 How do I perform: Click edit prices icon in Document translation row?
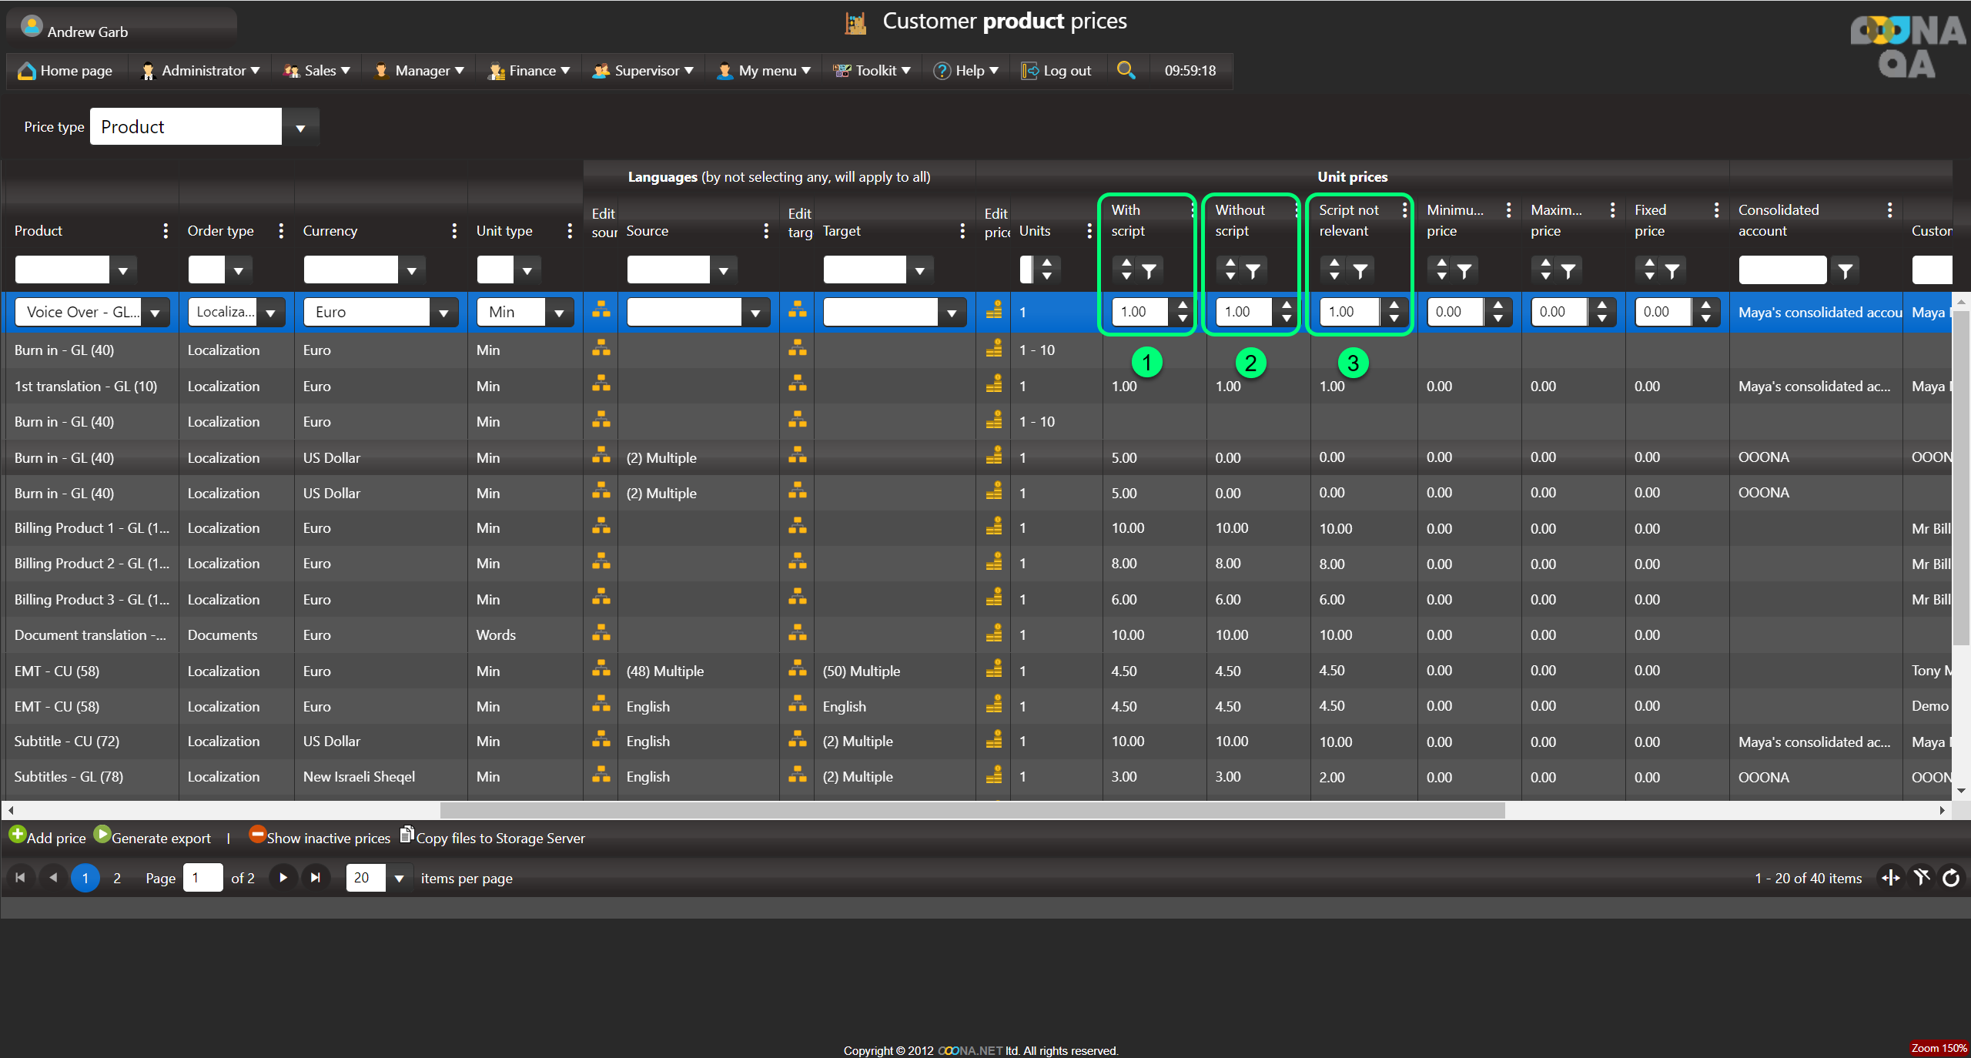pos(994,634)
